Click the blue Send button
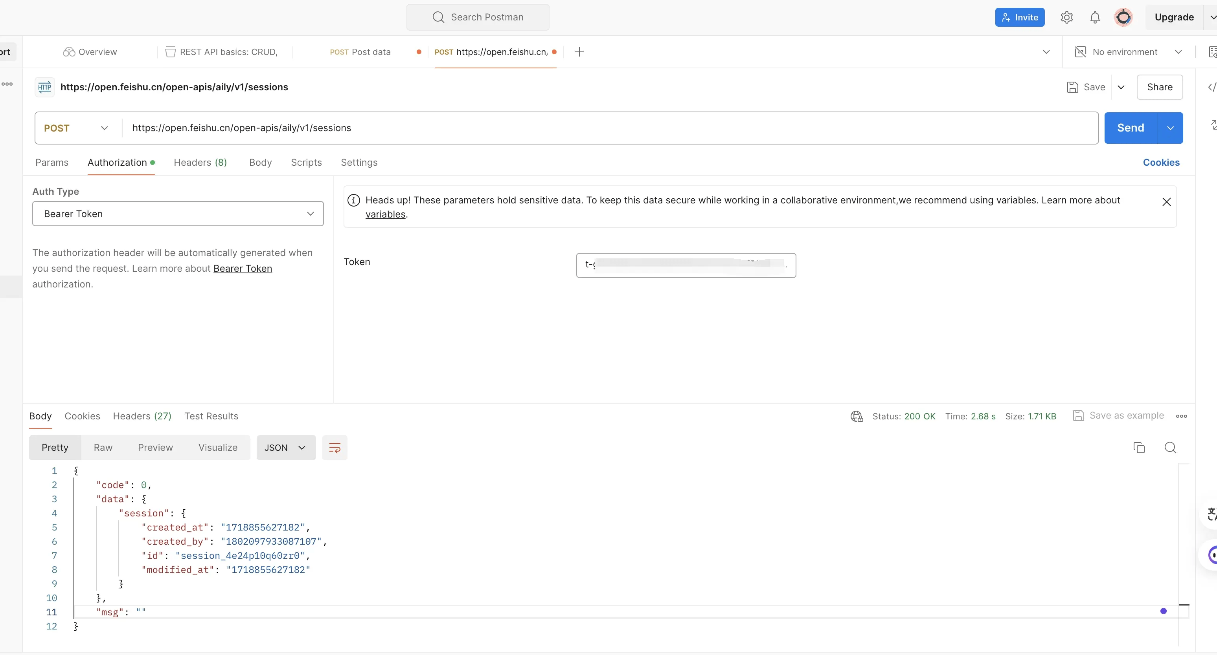Viewport: 1217px width, 655px height. coord(1131,128)
